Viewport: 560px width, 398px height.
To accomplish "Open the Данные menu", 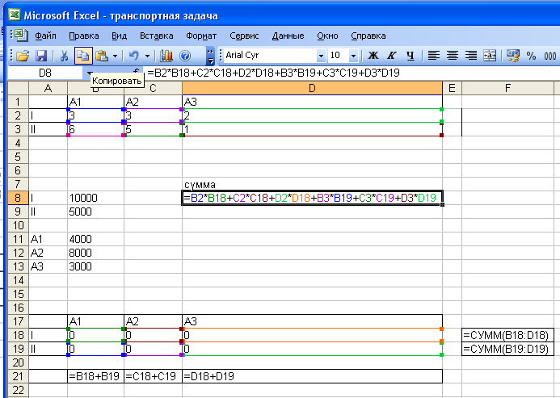I will point(288,36).
